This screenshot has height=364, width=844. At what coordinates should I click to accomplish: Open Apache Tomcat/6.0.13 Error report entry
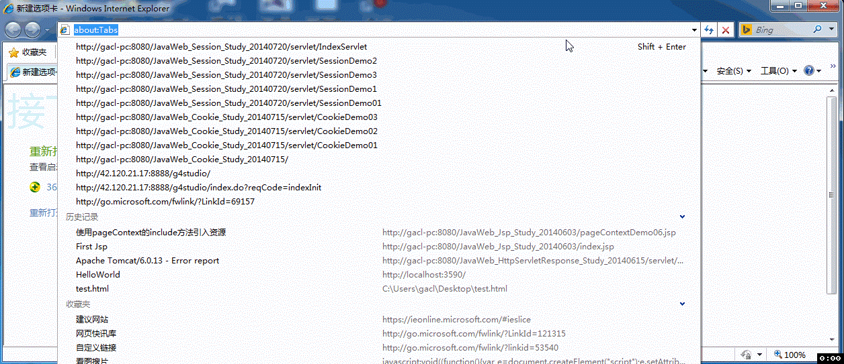pyautogui.click(x=379, y=261)
